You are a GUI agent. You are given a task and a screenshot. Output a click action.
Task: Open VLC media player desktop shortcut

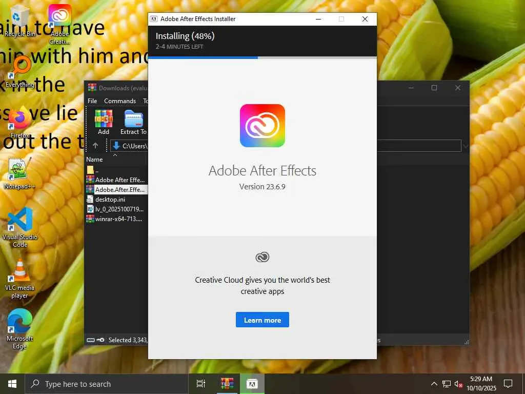(x=19, y=278)
